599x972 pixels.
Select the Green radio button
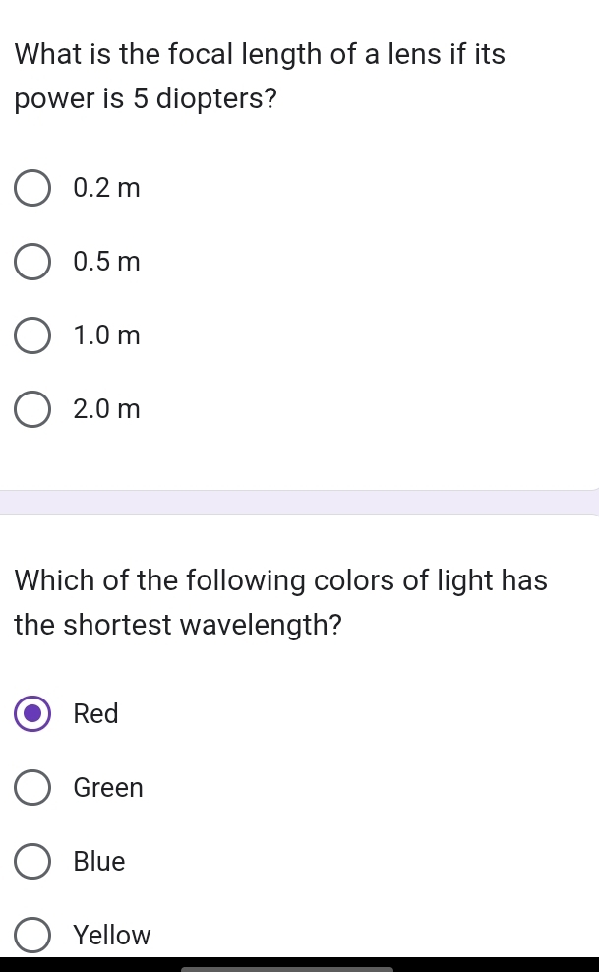tap(32, 787)
